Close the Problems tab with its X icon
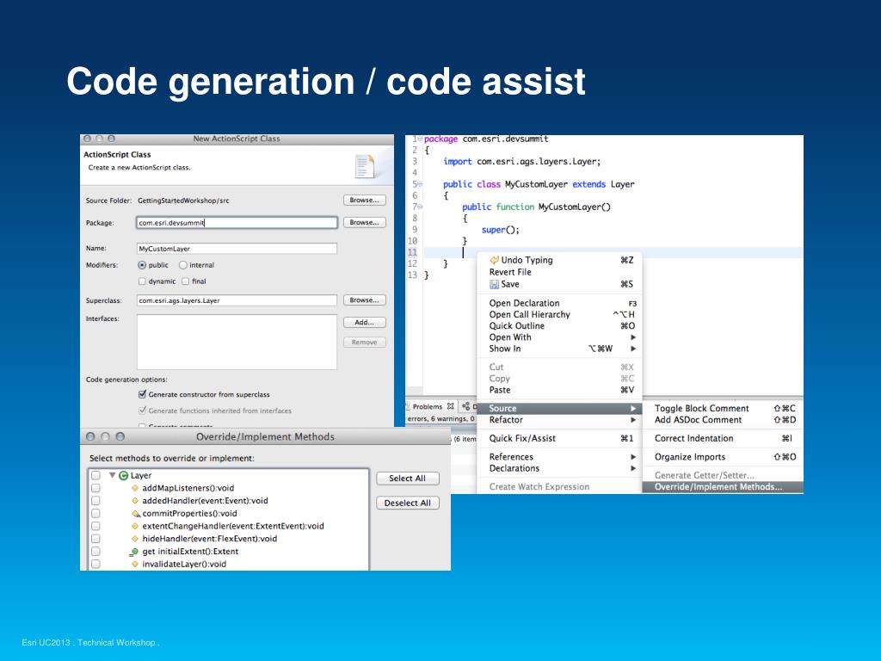The height and width of the screenshot is (661, 881). click(451, 406)
